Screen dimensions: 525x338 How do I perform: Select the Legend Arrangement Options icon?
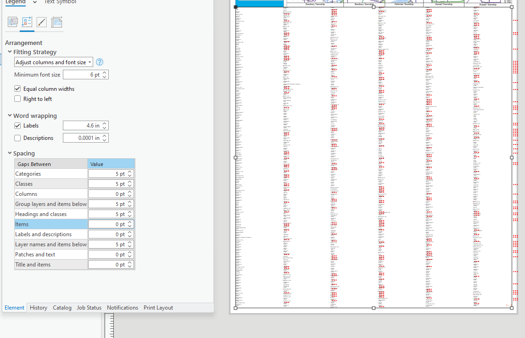click(x=27, y=22)
